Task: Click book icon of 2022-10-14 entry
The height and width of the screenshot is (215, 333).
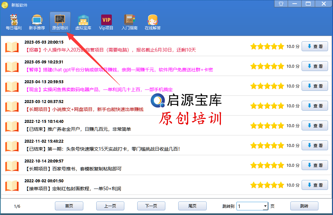Action: (x=12, y=165)
